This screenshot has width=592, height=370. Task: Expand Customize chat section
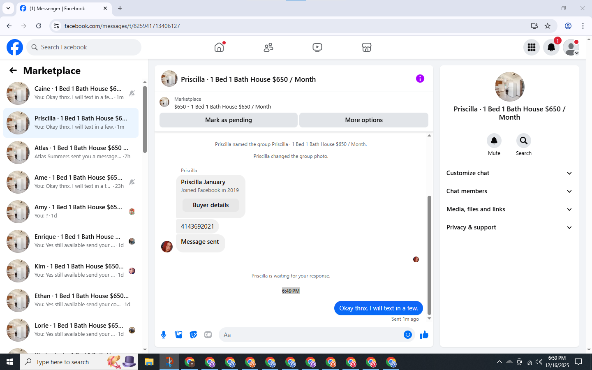tap(509, 173)
